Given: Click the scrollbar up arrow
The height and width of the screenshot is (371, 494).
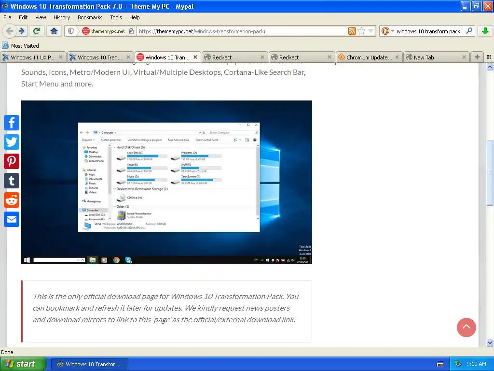Looking at the screenshot, I should tap(490, 67).
